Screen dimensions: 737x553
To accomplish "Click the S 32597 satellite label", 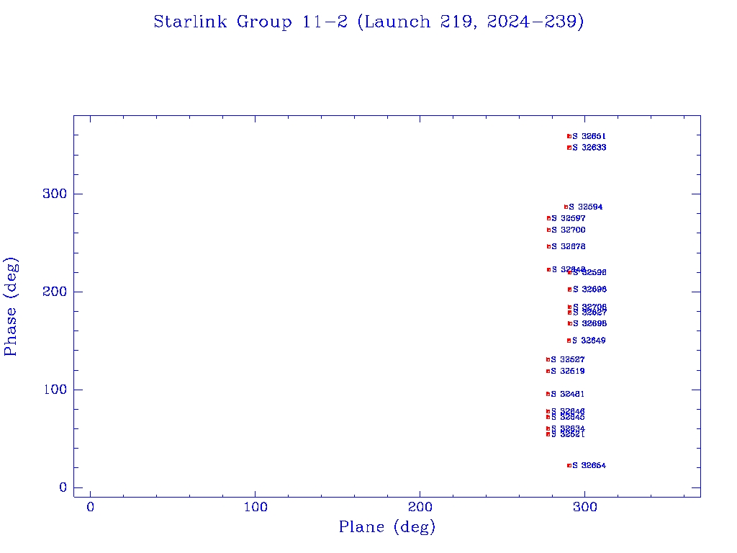I will pyautogui.click(x=569, y=218).
